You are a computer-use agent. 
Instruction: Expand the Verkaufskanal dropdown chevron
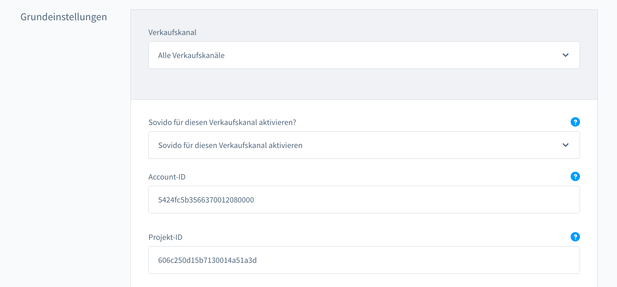[566, 55]
